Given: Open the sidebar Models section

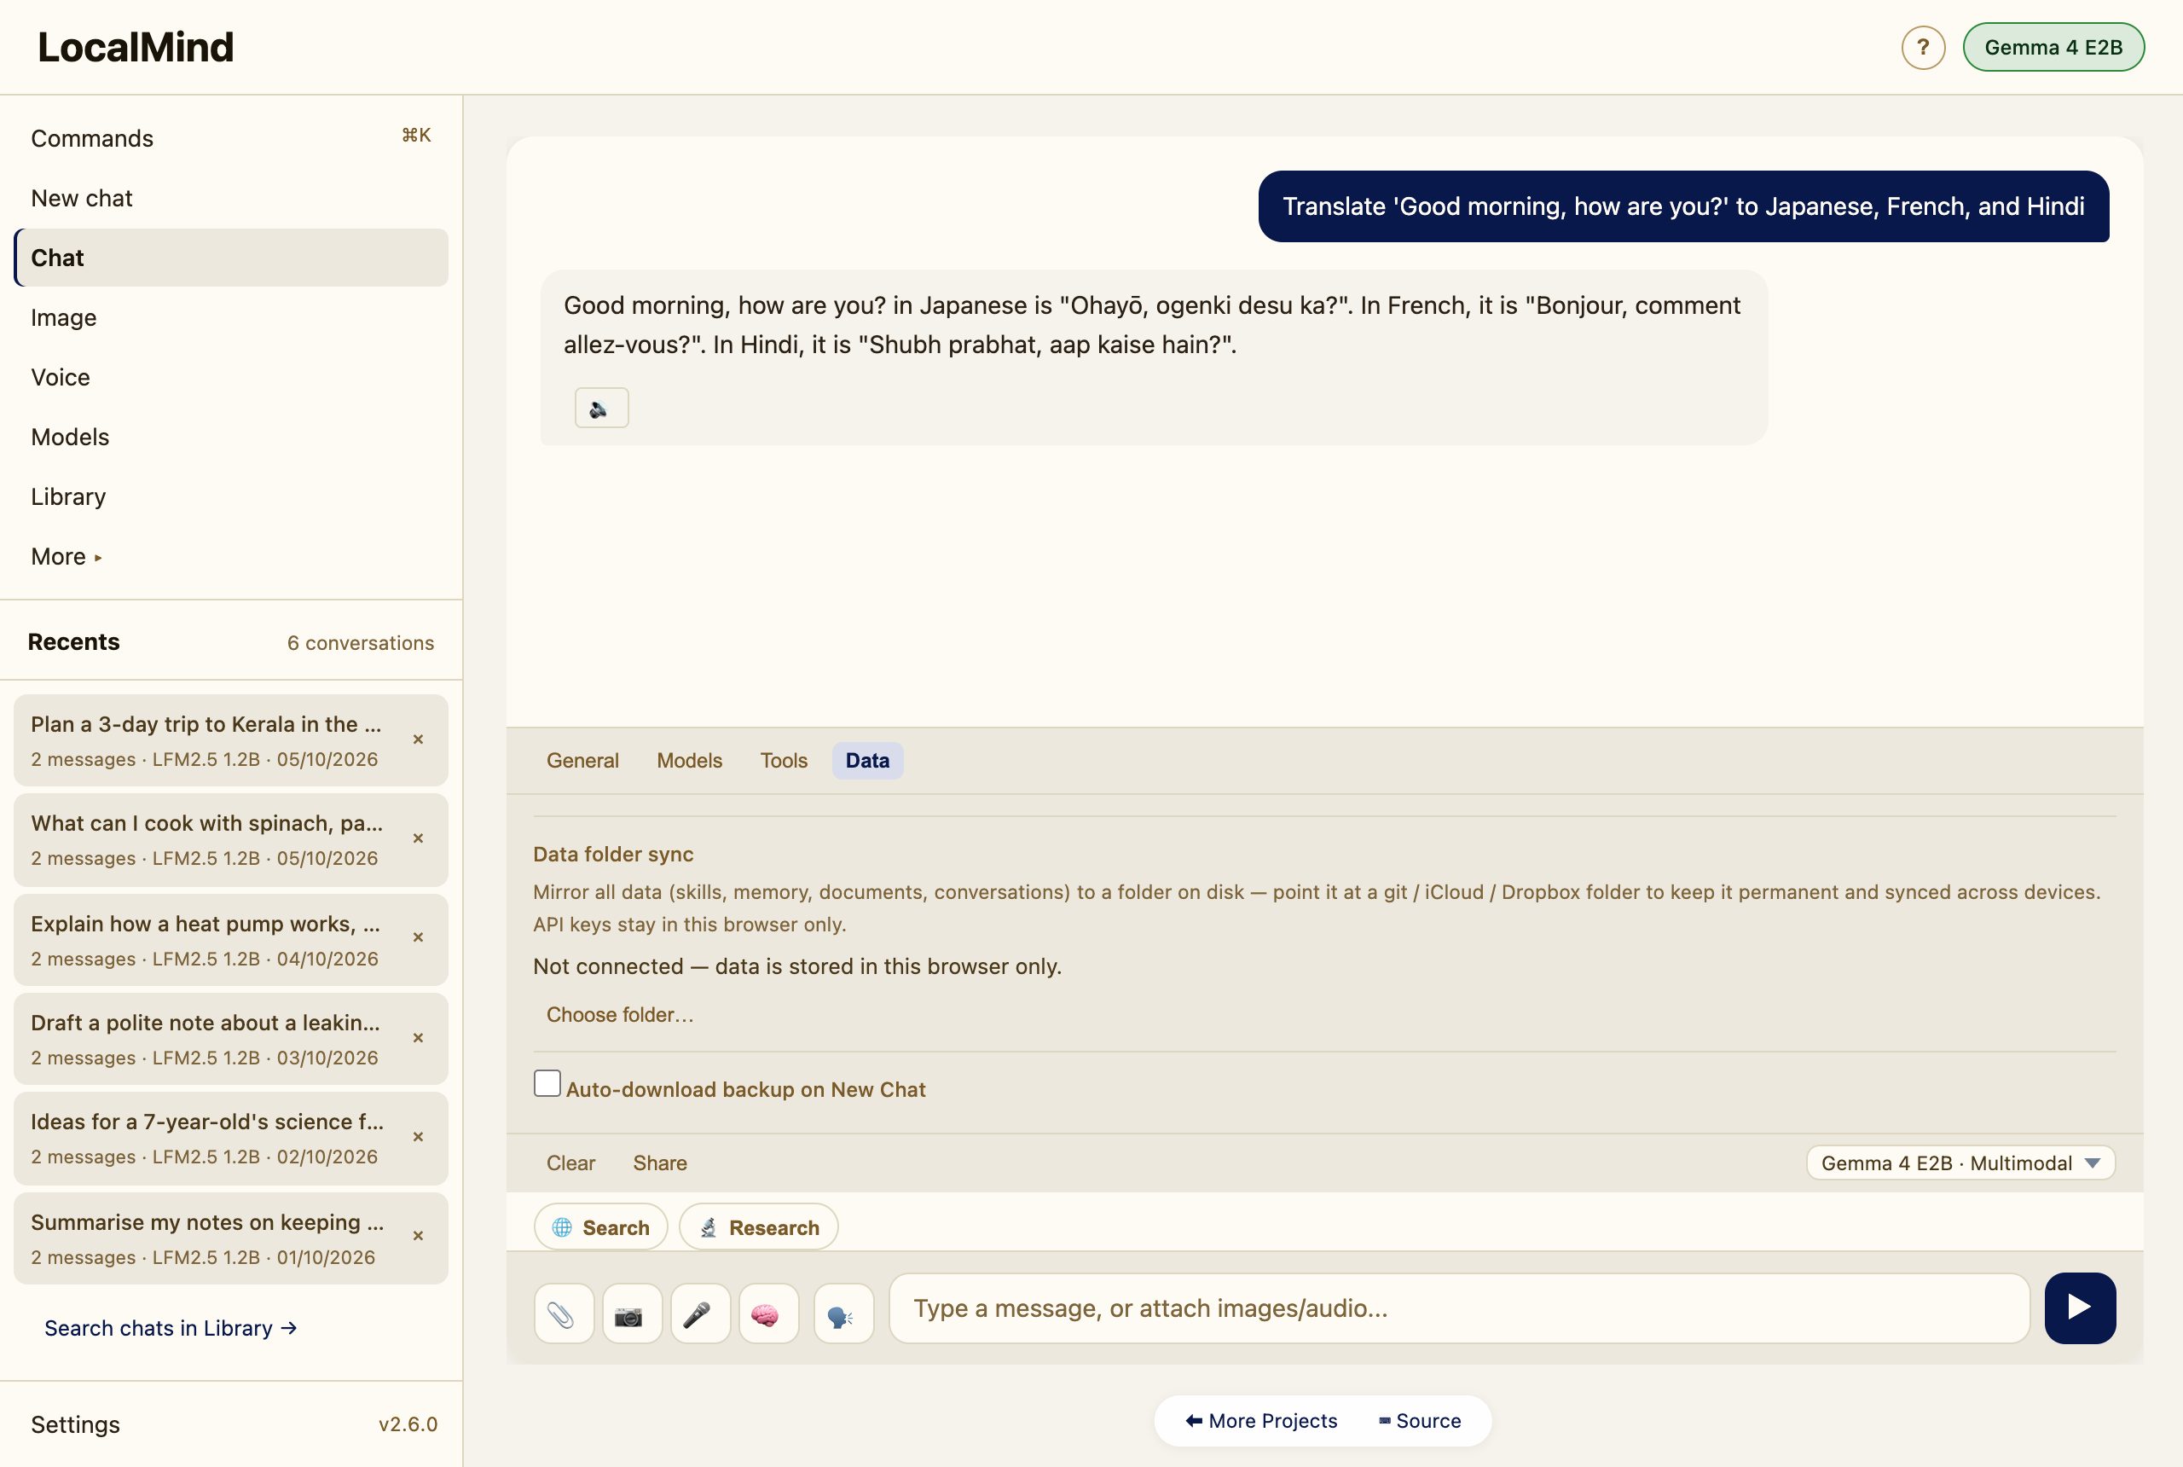Looking at the screenshot, I should (x=231, y=437).
